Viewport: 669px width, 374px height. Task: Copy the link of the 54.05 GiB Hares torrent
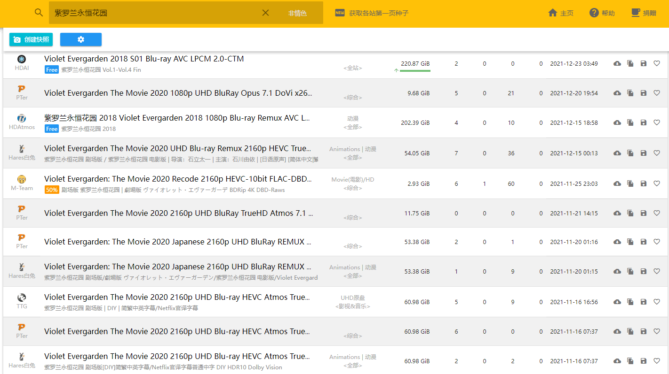(x=630, y=153)
